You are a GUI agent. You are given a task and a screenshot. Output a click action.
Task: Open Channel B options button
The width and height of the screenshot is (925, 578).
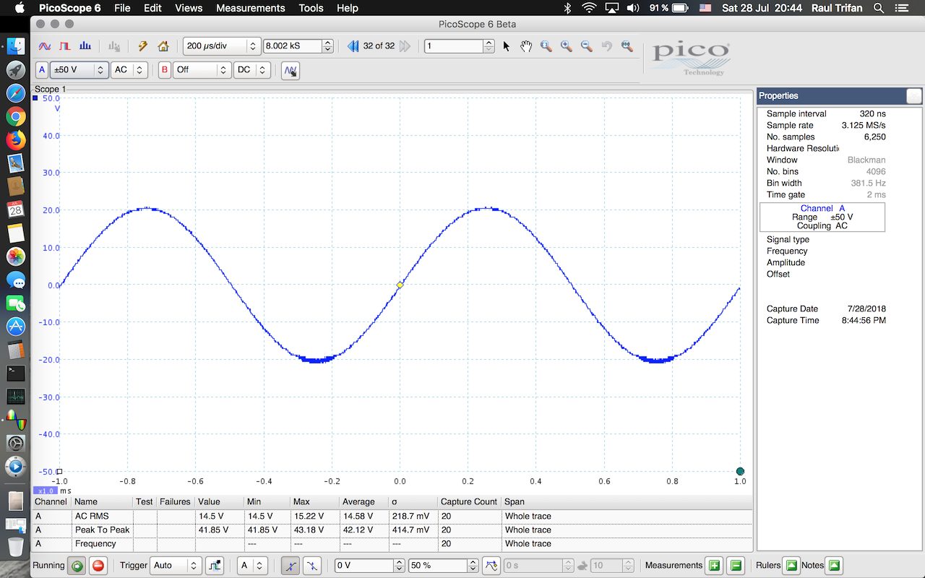point(165,70)
